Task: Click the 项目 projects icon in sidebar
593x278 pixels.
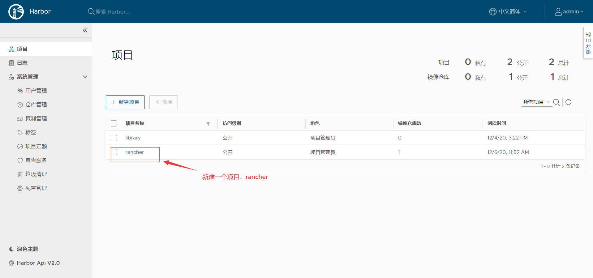Action: (11, 49)
